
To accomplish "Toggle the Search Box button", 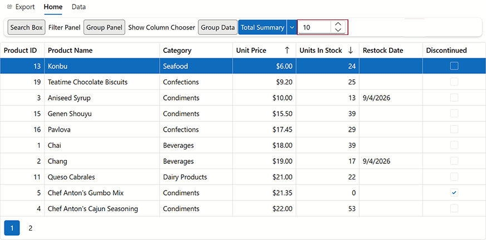I will [x=26, y=27].
